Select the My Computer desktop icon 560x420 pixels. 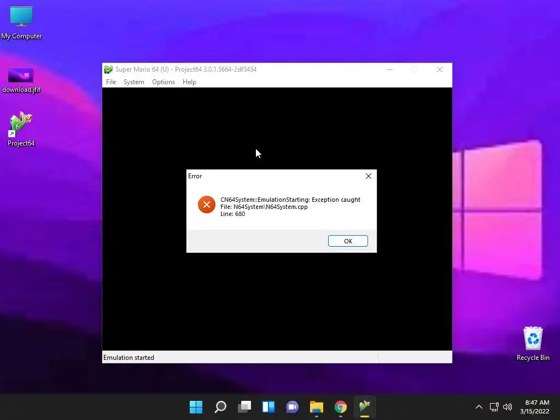21,23
